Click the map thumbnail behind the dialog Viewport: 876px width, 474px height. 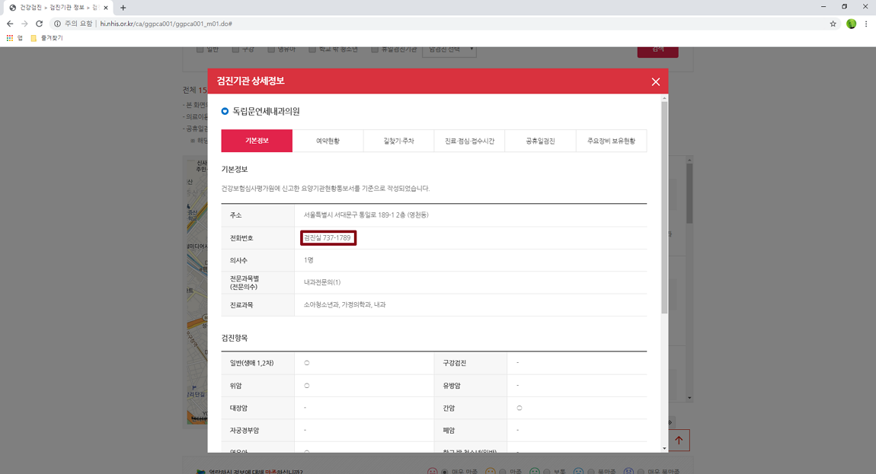tap(197, 291)
